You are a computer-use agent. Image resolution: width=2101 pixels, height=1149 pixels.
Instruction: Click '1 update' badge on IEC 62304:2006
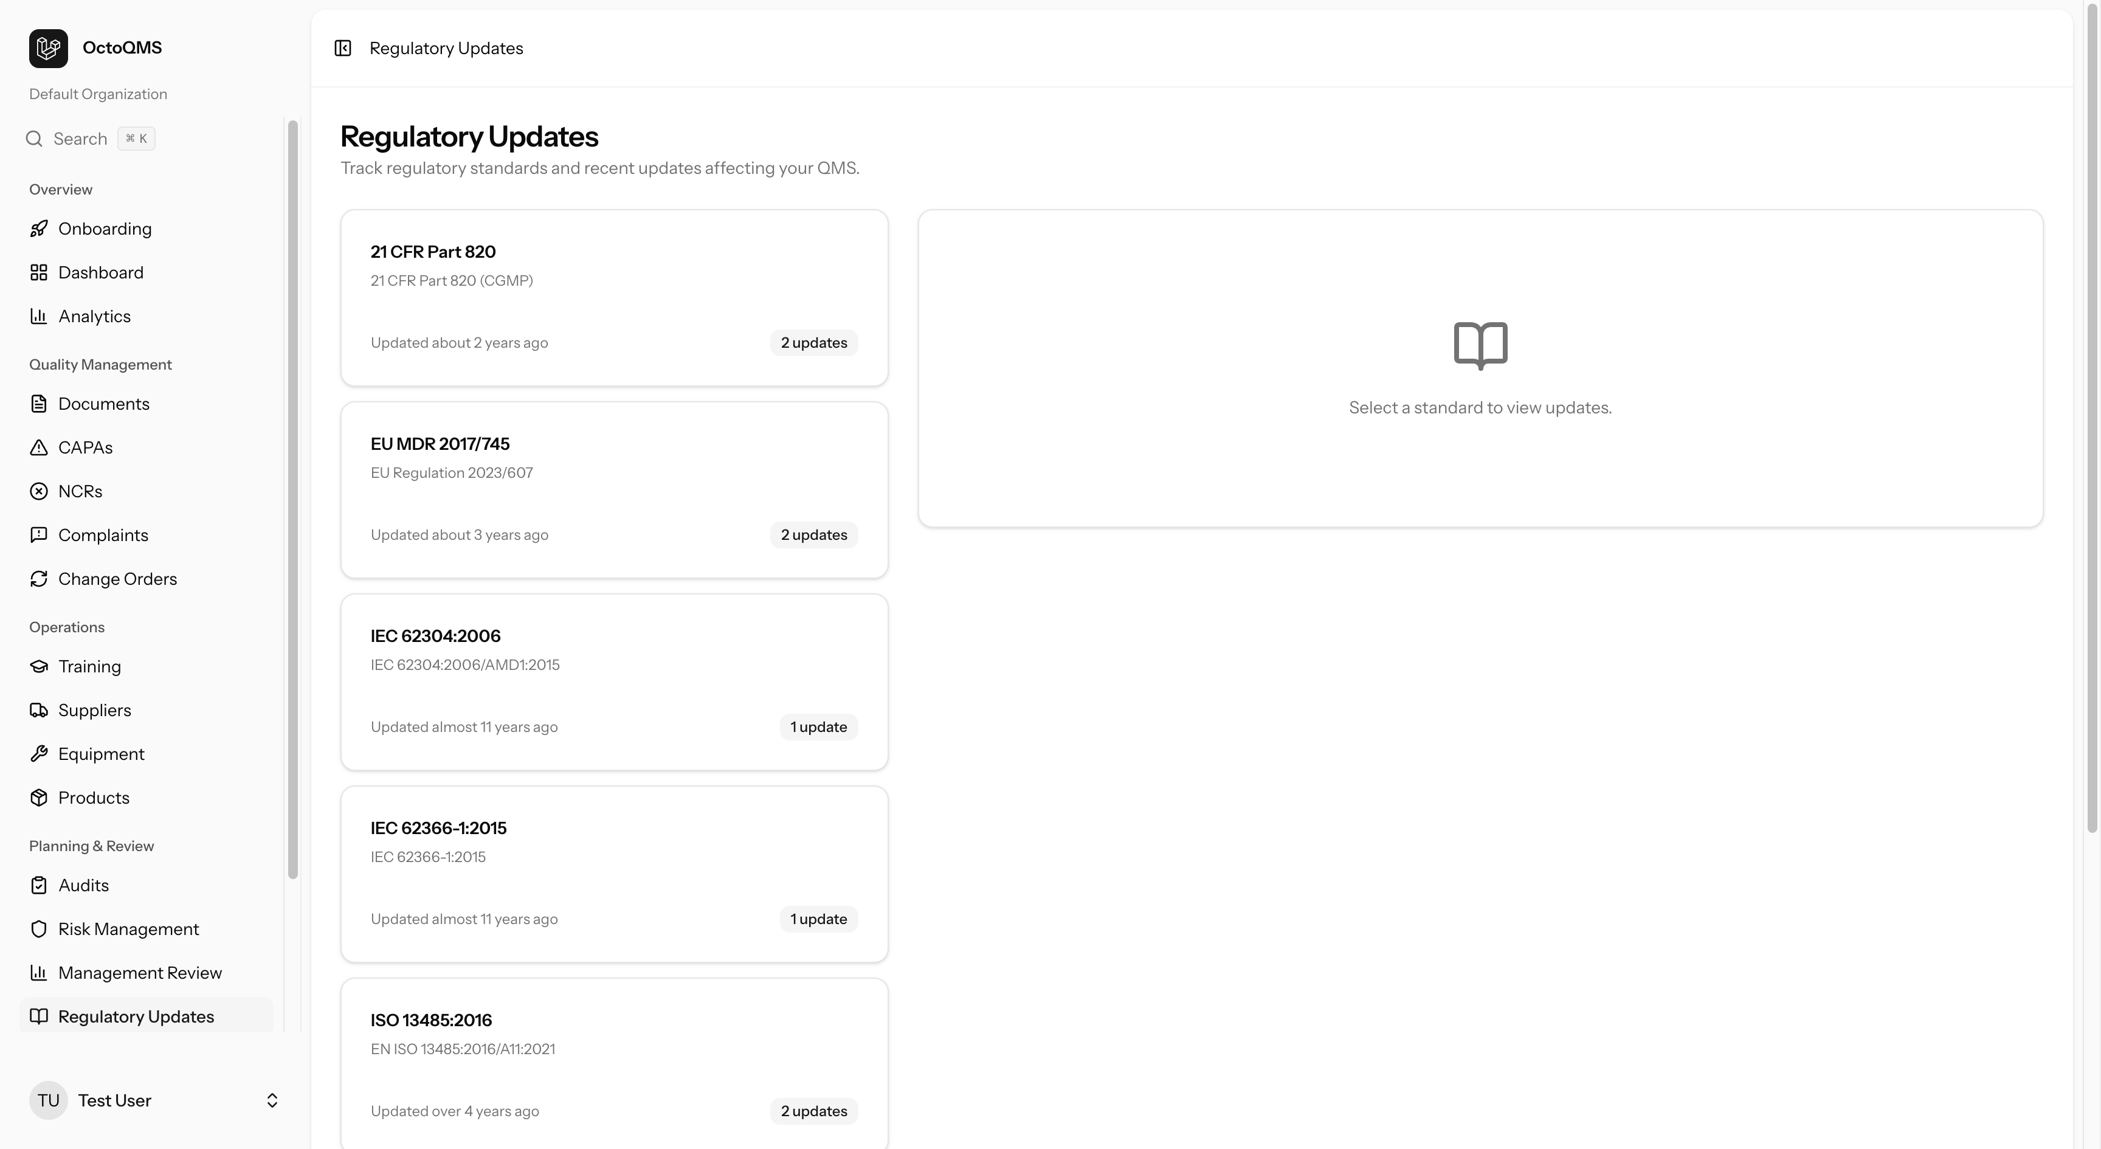[x=818, y=726]
